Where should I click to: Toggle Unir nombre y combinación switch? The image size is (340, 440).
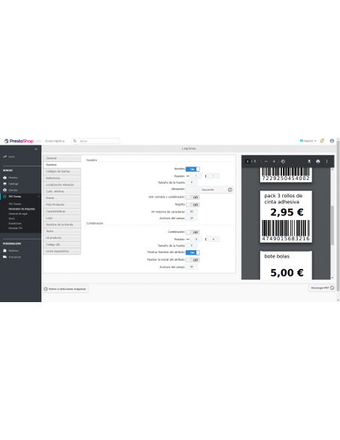193,197
